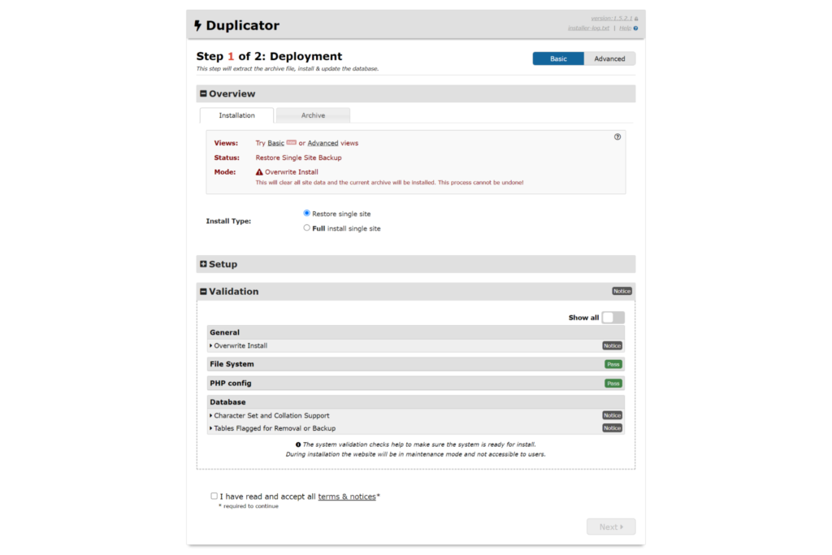Toggle the Show all validation switch
Viewport: 832px width, 555px height.
click(613, 318)
